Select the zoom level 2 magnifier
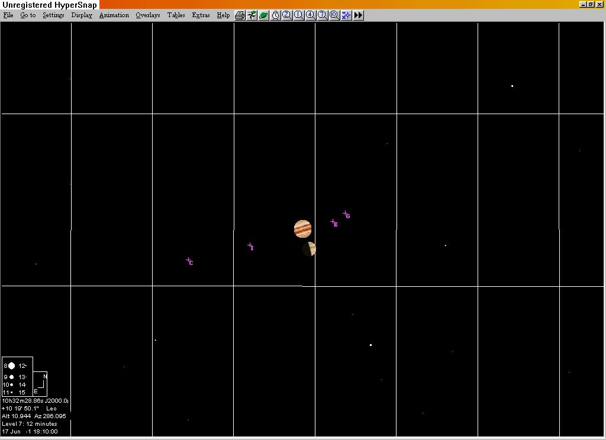This screenshot has height=440, width=606. pos(287,15)
